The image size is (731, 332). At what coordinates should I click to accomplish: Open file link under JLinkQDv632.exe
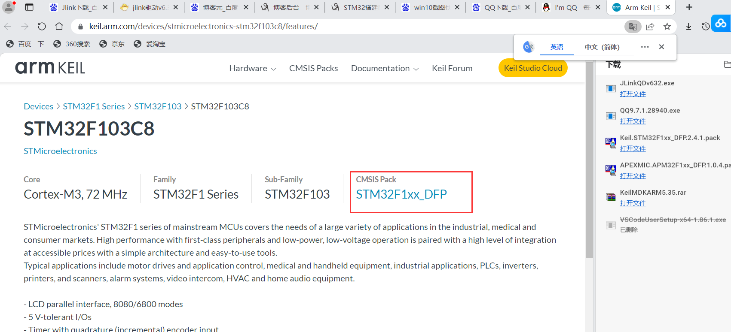point(633,94)
